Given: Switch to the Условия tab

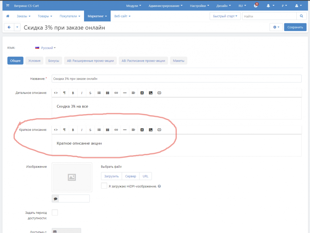Looking at the screenshot, I should [x=34, y=61].
